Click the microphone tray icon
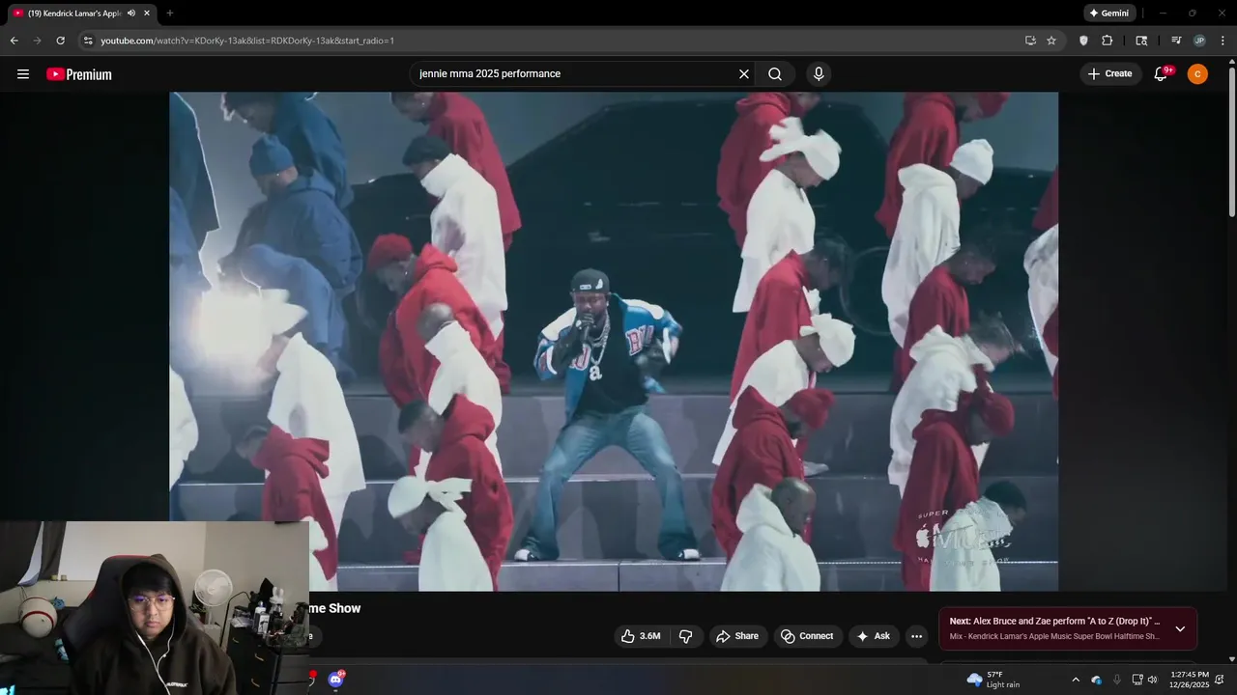1237x695 pixels. (1117, 680)
